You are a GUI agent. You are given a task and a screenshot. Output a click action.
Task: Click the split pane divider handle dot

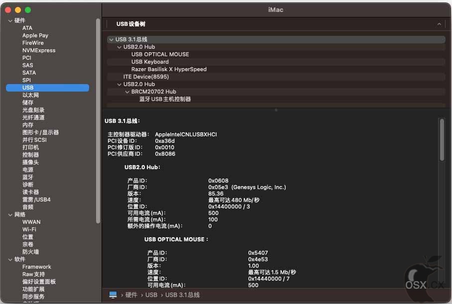click(276, 110)
